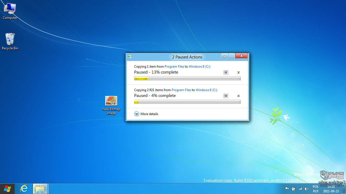
Task: Launch Internet Explorer from taskbar
Action: point(24,189)
